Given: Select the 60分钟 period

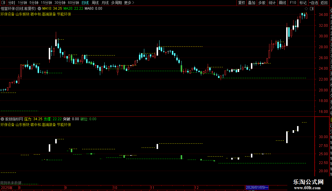Looking at the screenshot, I should pyautogui.click(x=73, y=3).
